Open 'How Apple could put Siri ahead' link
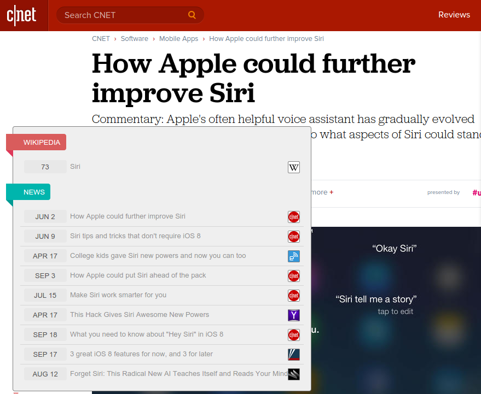The width and height of the screenshot is (481, 394). point(138,275)
